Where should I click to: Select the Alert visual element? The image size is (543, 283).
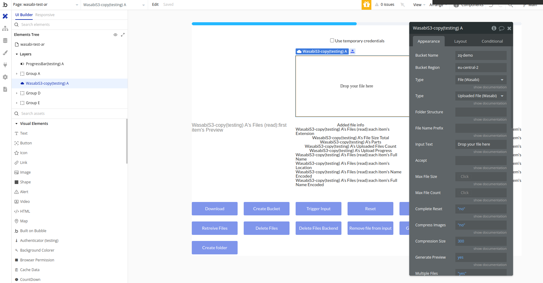click(x=24, y=192)
